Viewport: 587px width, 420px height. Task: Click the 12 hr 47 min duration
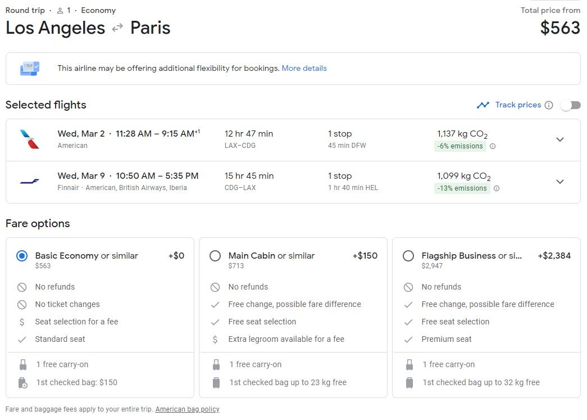tap(249, 134)
